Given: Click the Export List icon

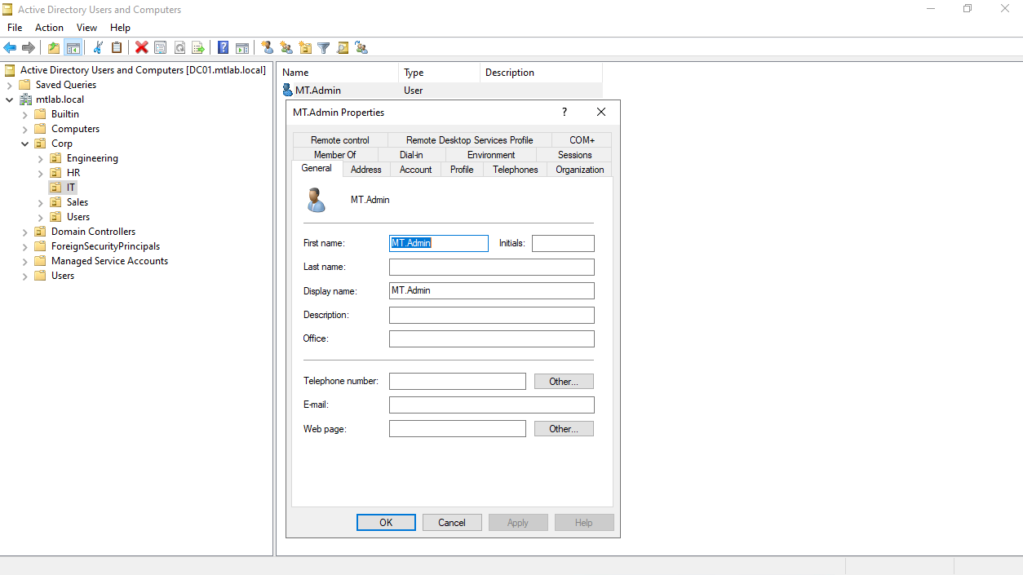Looking at the screenshot, I should tap(198, 47).
